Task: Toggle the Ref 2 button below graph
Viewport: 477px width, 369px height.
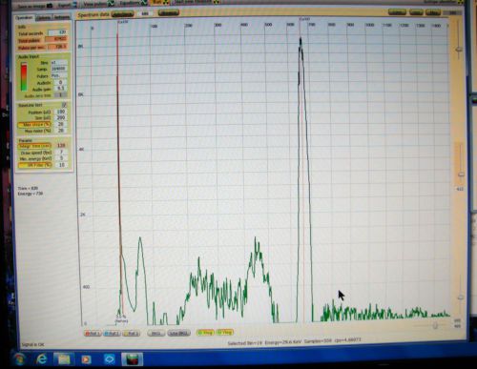Action: point(112,334)
